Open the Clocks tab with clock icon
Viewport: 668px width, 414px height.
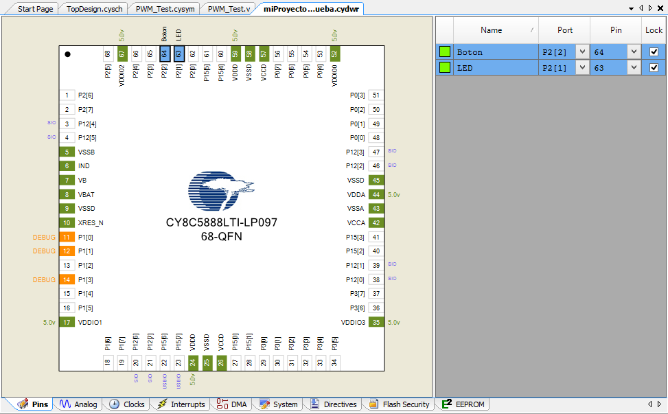point(126,404)
